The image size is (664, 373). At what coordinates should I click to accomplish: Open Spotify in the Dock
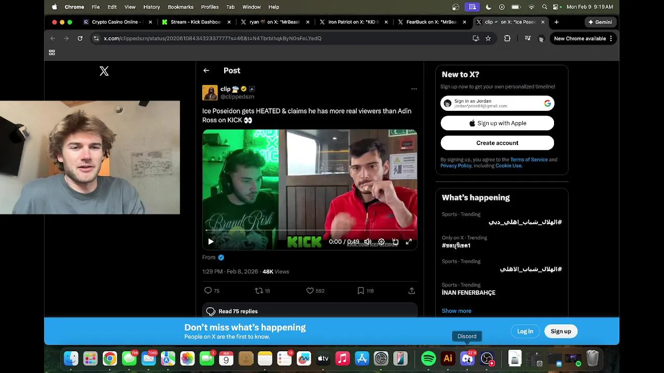428,358
